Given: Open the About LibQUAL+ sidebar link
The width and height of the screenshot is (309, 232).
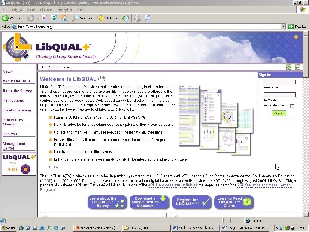Looking at the screenshot, I should (17, 81).
